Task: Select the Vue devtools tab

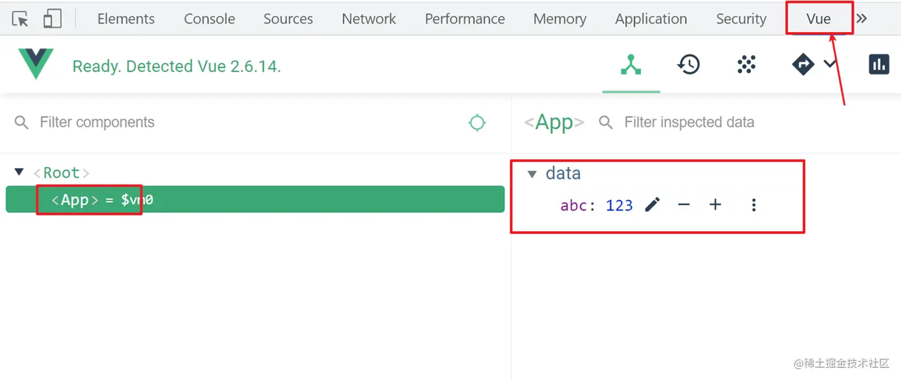Action: click(819, 19)
